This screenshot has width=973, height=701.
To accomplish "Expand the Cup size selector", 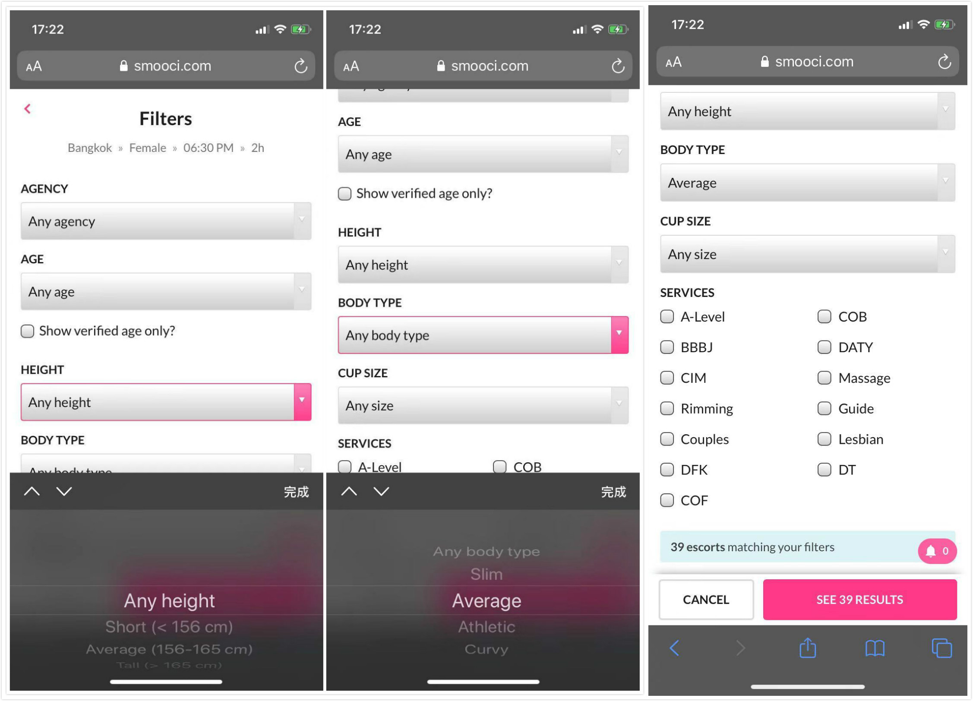I will point(803,254).
